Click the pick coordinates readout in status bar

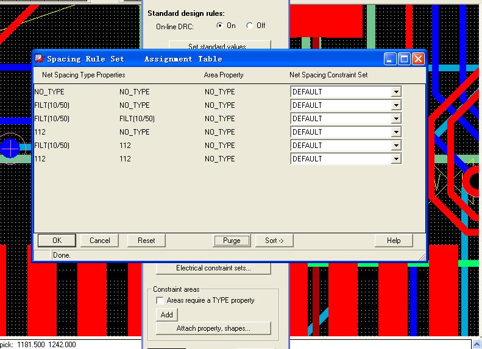point(38,344)
